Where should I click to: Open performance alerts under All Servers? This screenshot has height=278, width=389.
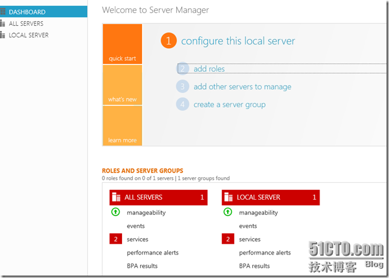coord(153,253)
